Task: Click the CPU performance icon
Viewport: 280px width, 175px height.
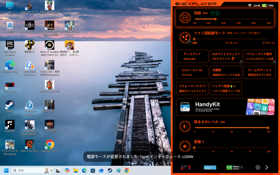Action: 185,17
